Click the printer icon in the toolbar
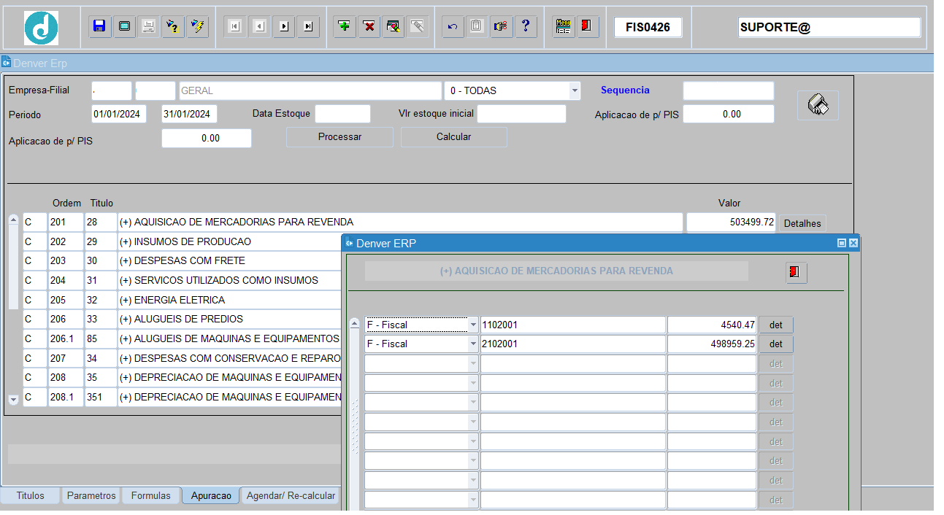Screen dimensions: 944x515 tap(148, 27)
